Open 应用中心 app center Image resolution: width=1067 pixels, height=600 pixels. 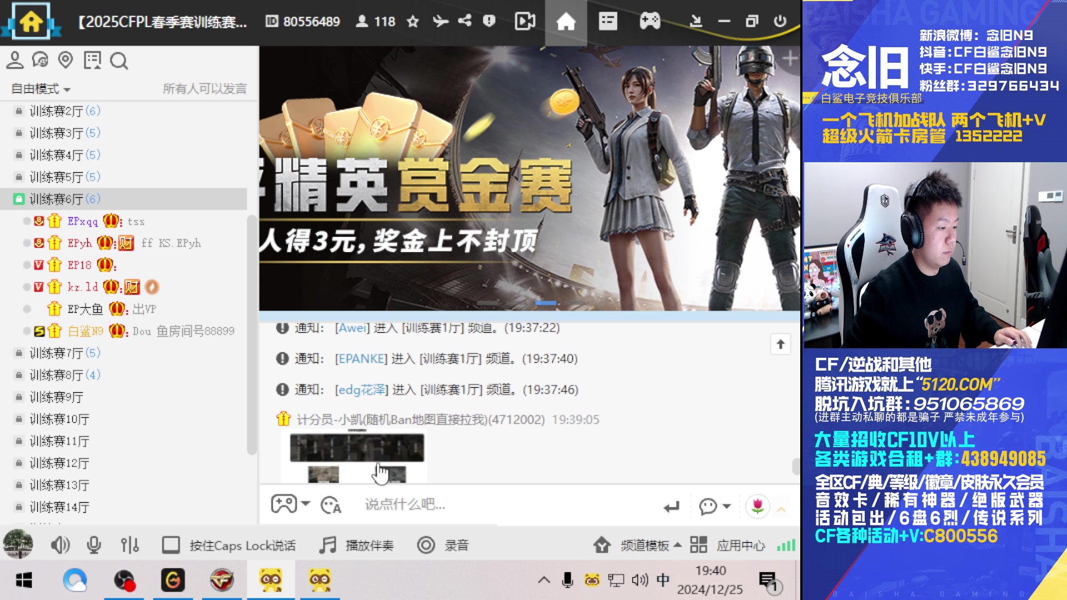[x=727, y=546]
